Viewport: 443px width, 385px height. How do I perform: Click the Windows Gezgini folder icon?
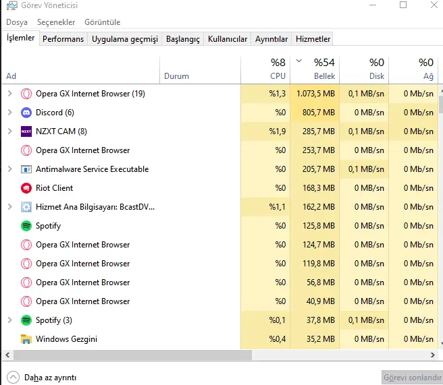point(26,339)
